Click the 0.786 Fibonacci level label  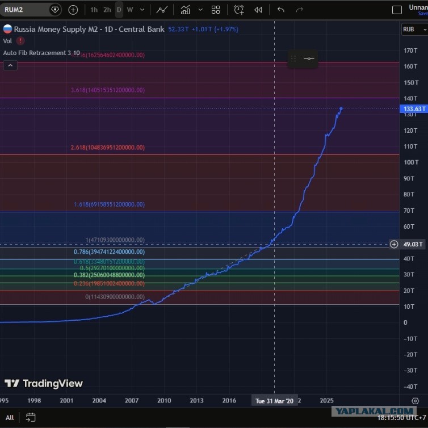109,251
